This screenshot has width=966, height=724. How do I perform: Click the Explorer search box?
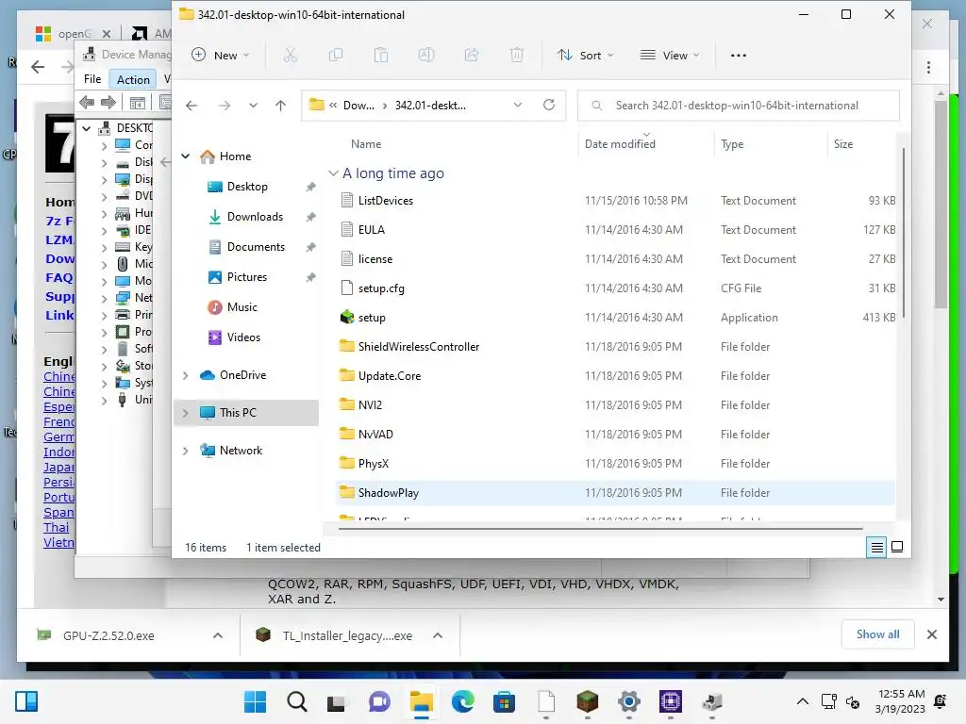[738, 106]
